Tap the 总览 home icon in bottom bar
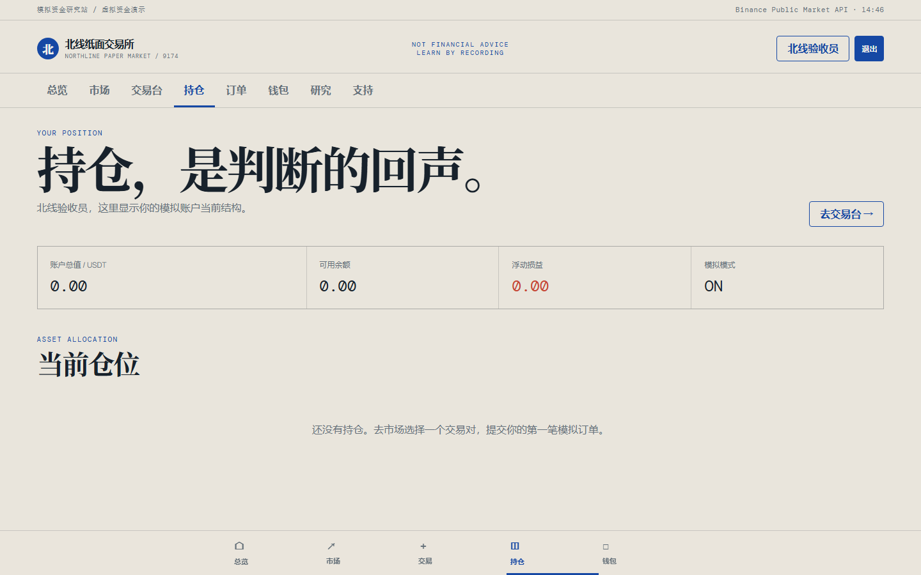This screenshot has height=575, width=921. coord(239,546)
